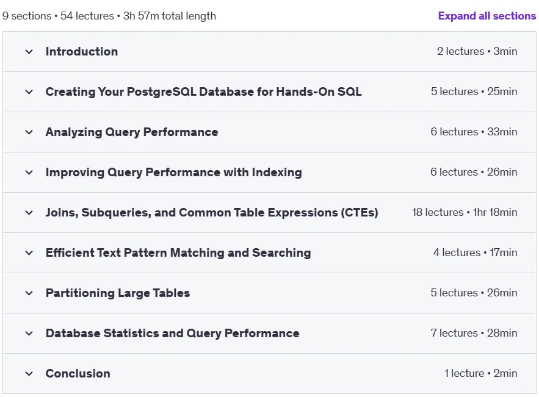Select Partitioning Large Tables heading
The width and height of the screenshot is (539, 397).
(x=118, y=293)
